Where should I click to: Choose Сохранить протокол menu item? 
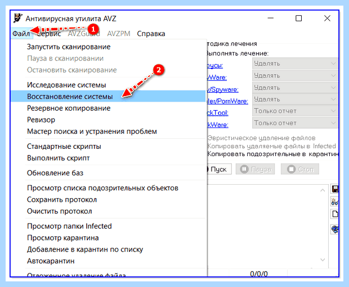(x=108, y=200)
